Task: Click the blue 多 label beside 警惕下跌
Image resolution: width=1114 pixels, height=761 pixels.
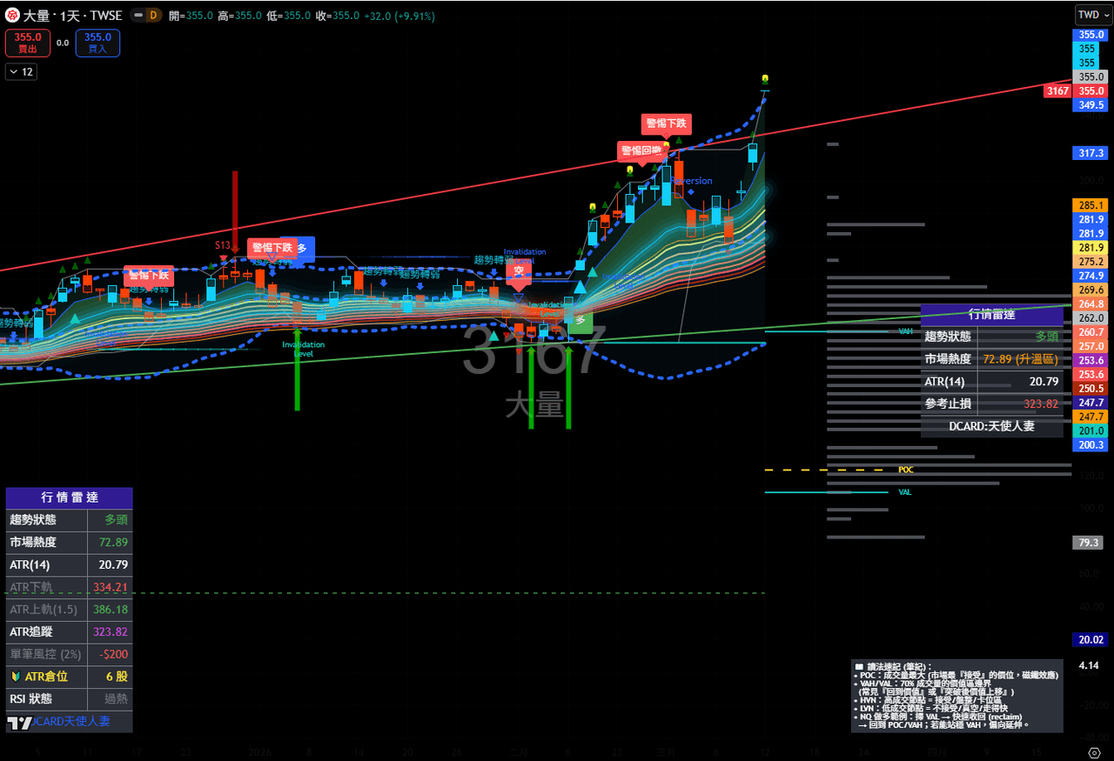Action: 302,248
